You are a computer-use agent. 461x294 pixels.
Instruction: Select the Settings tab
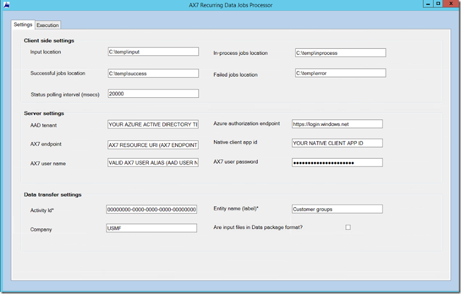click(23, 24)
